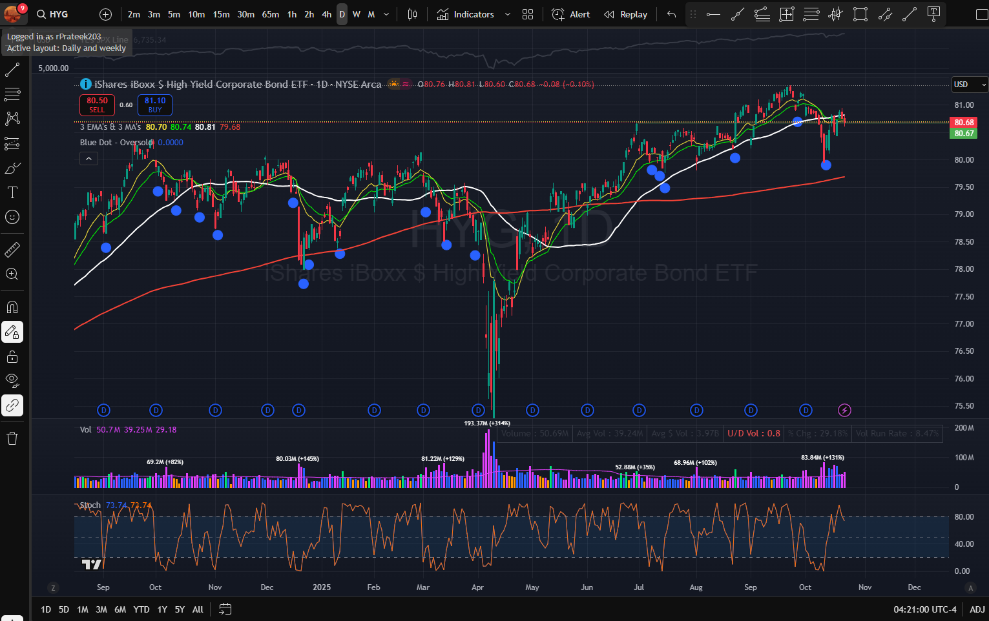
Task: Set date range to 6M
Action: tap(120, 609)
